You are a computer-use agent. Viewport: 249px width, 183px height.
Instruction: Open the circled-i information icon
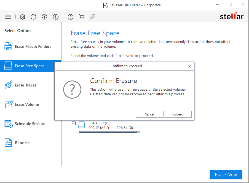[x=56, y=17]
